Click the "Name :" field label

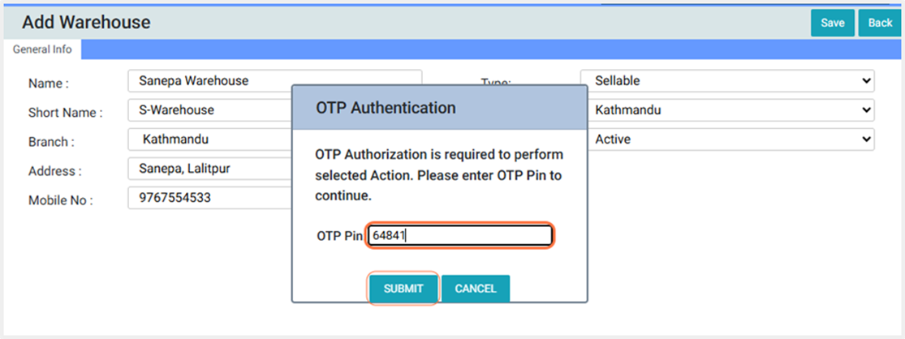click(x=49, y=84)
